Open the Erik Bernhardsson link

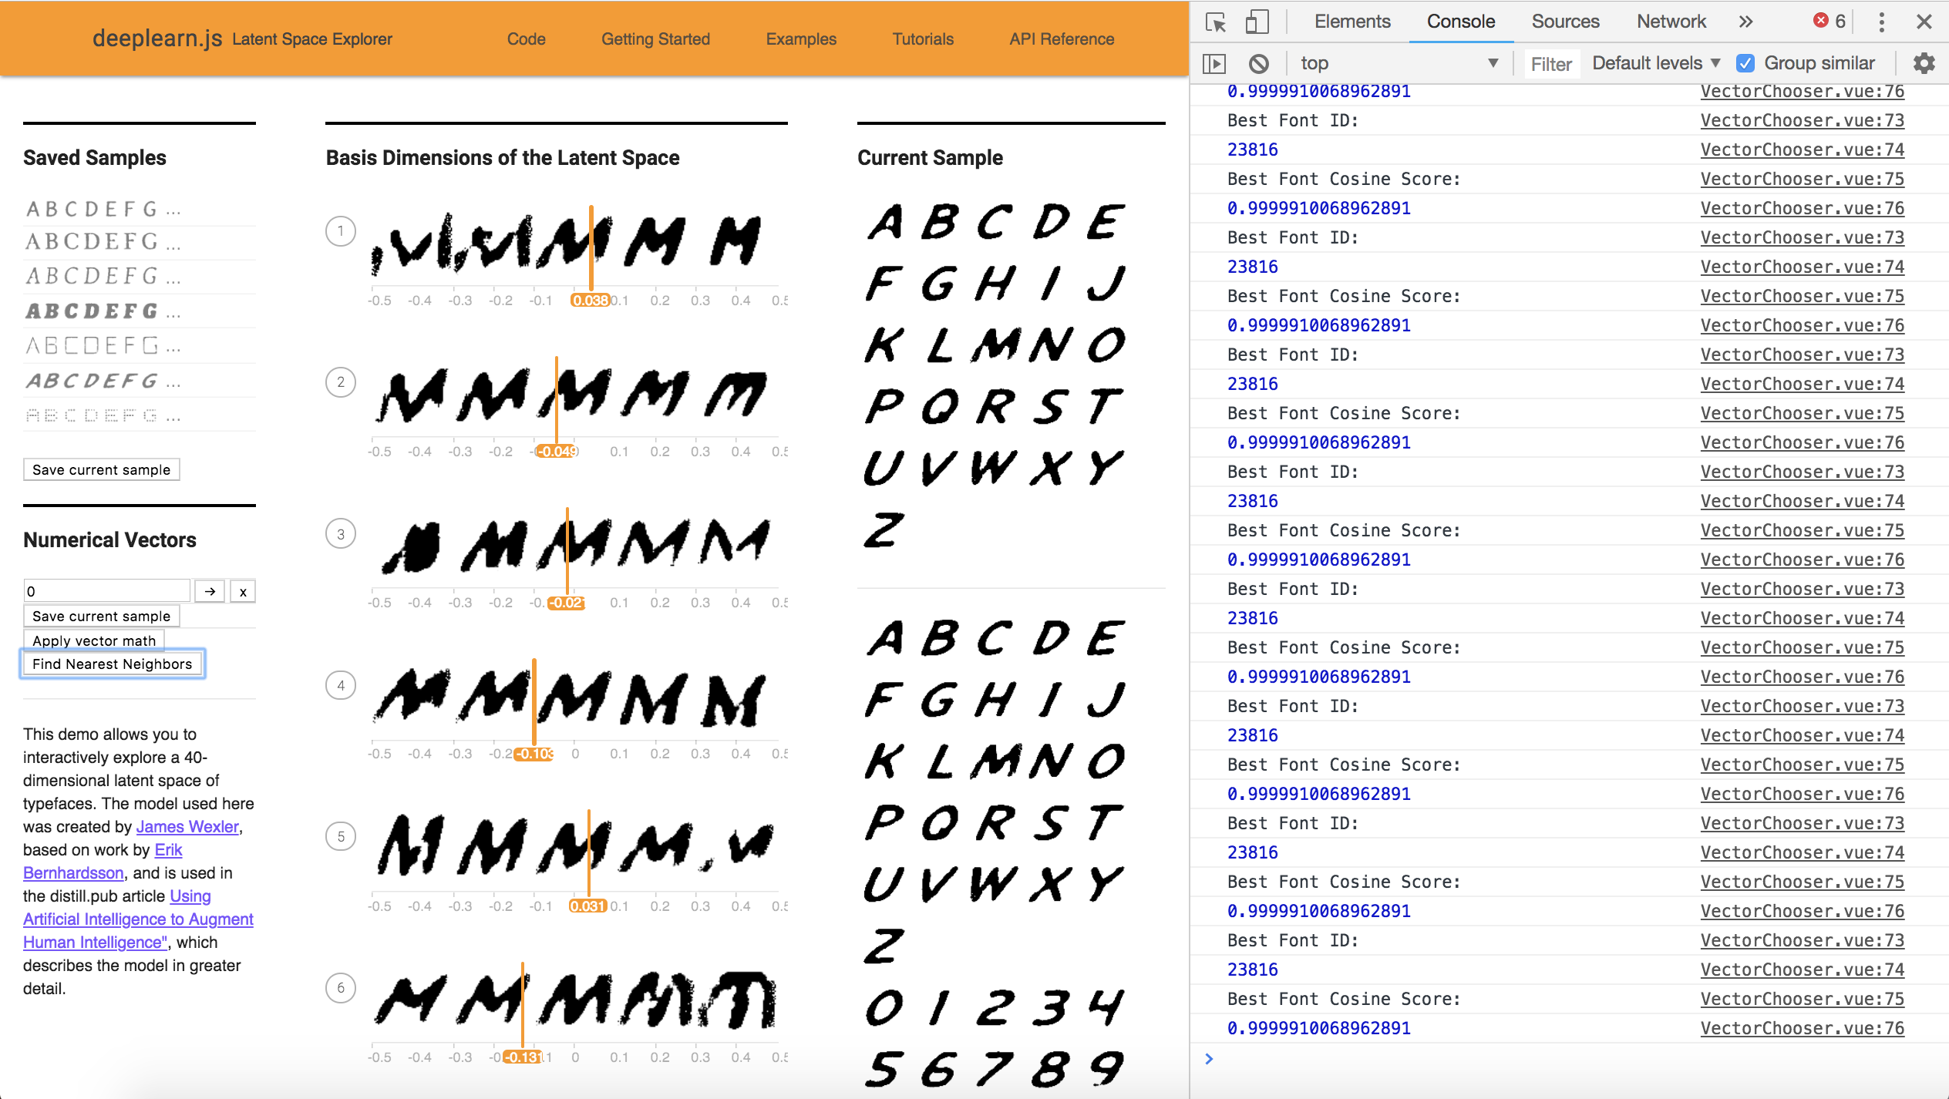(x=73, y=872)
